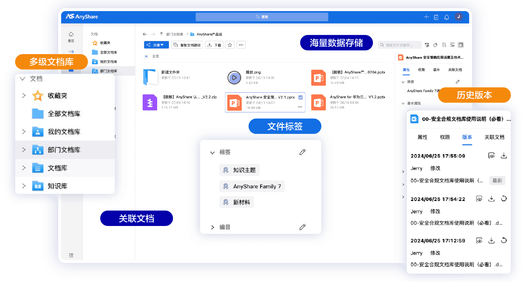Expand 文档库 chevron in the enlarged tree

24,168
